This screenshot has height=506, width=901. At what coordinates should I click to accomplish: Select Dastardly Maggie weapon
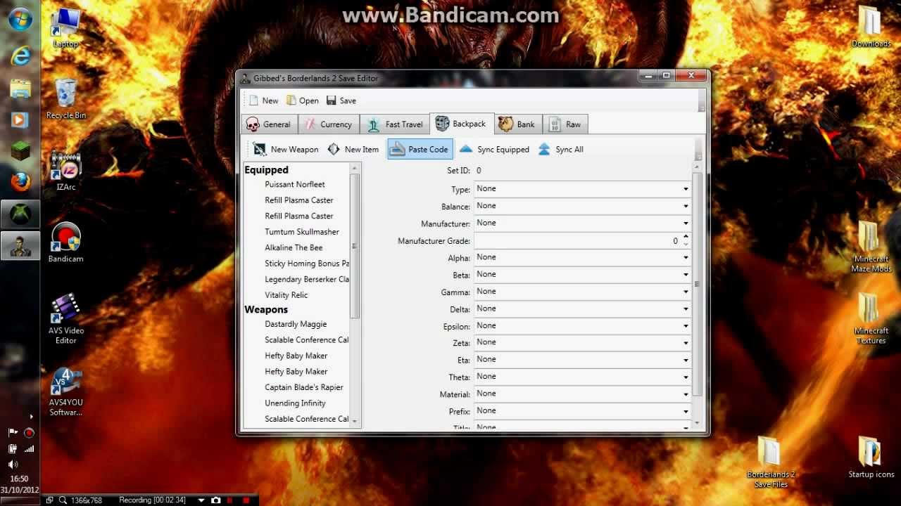(296, 324)
